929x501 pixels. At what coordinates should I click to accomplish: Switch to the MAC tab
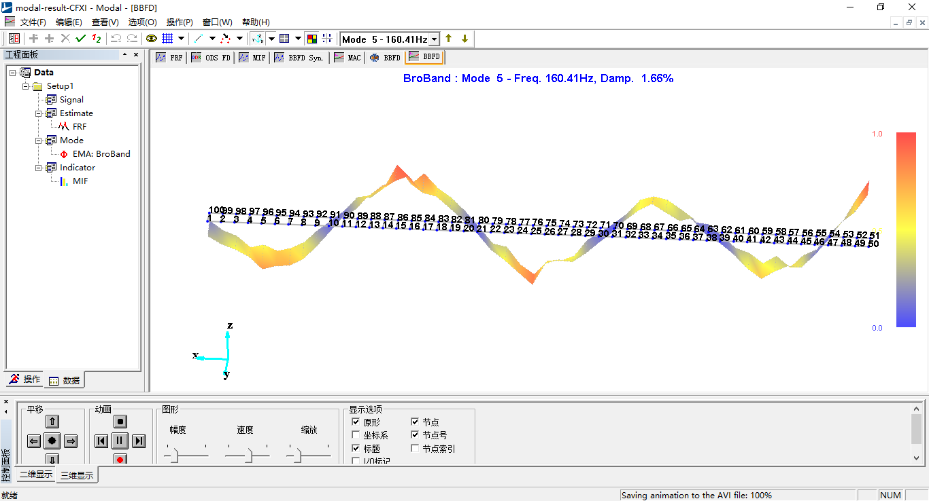coord(348,58)
